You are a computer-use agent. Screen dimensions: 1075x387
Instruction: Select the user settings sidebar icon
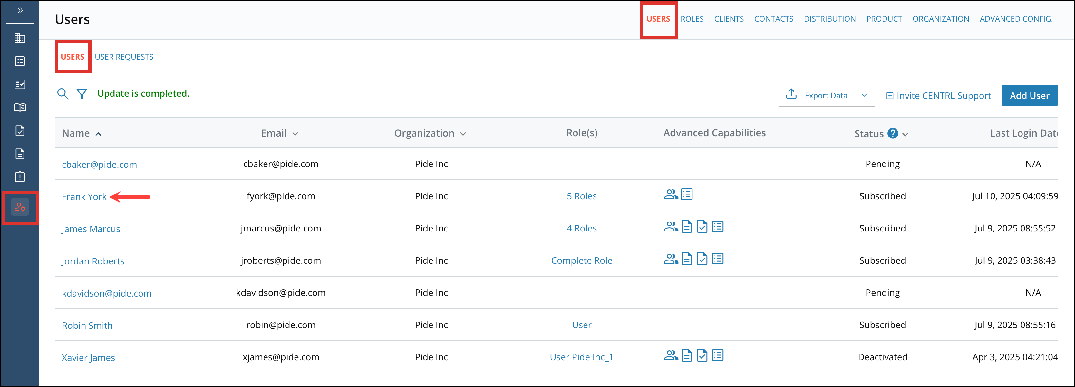20,207
